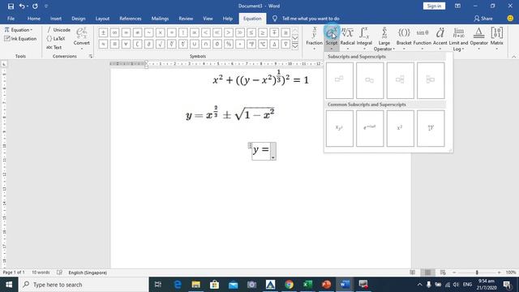This screenshot has height=292, width=519.
Task: Click Type here to search box
Action: [x=84, y=285]
